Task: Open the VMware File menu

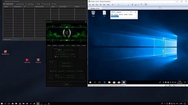Action: click(x=90, y=5)
